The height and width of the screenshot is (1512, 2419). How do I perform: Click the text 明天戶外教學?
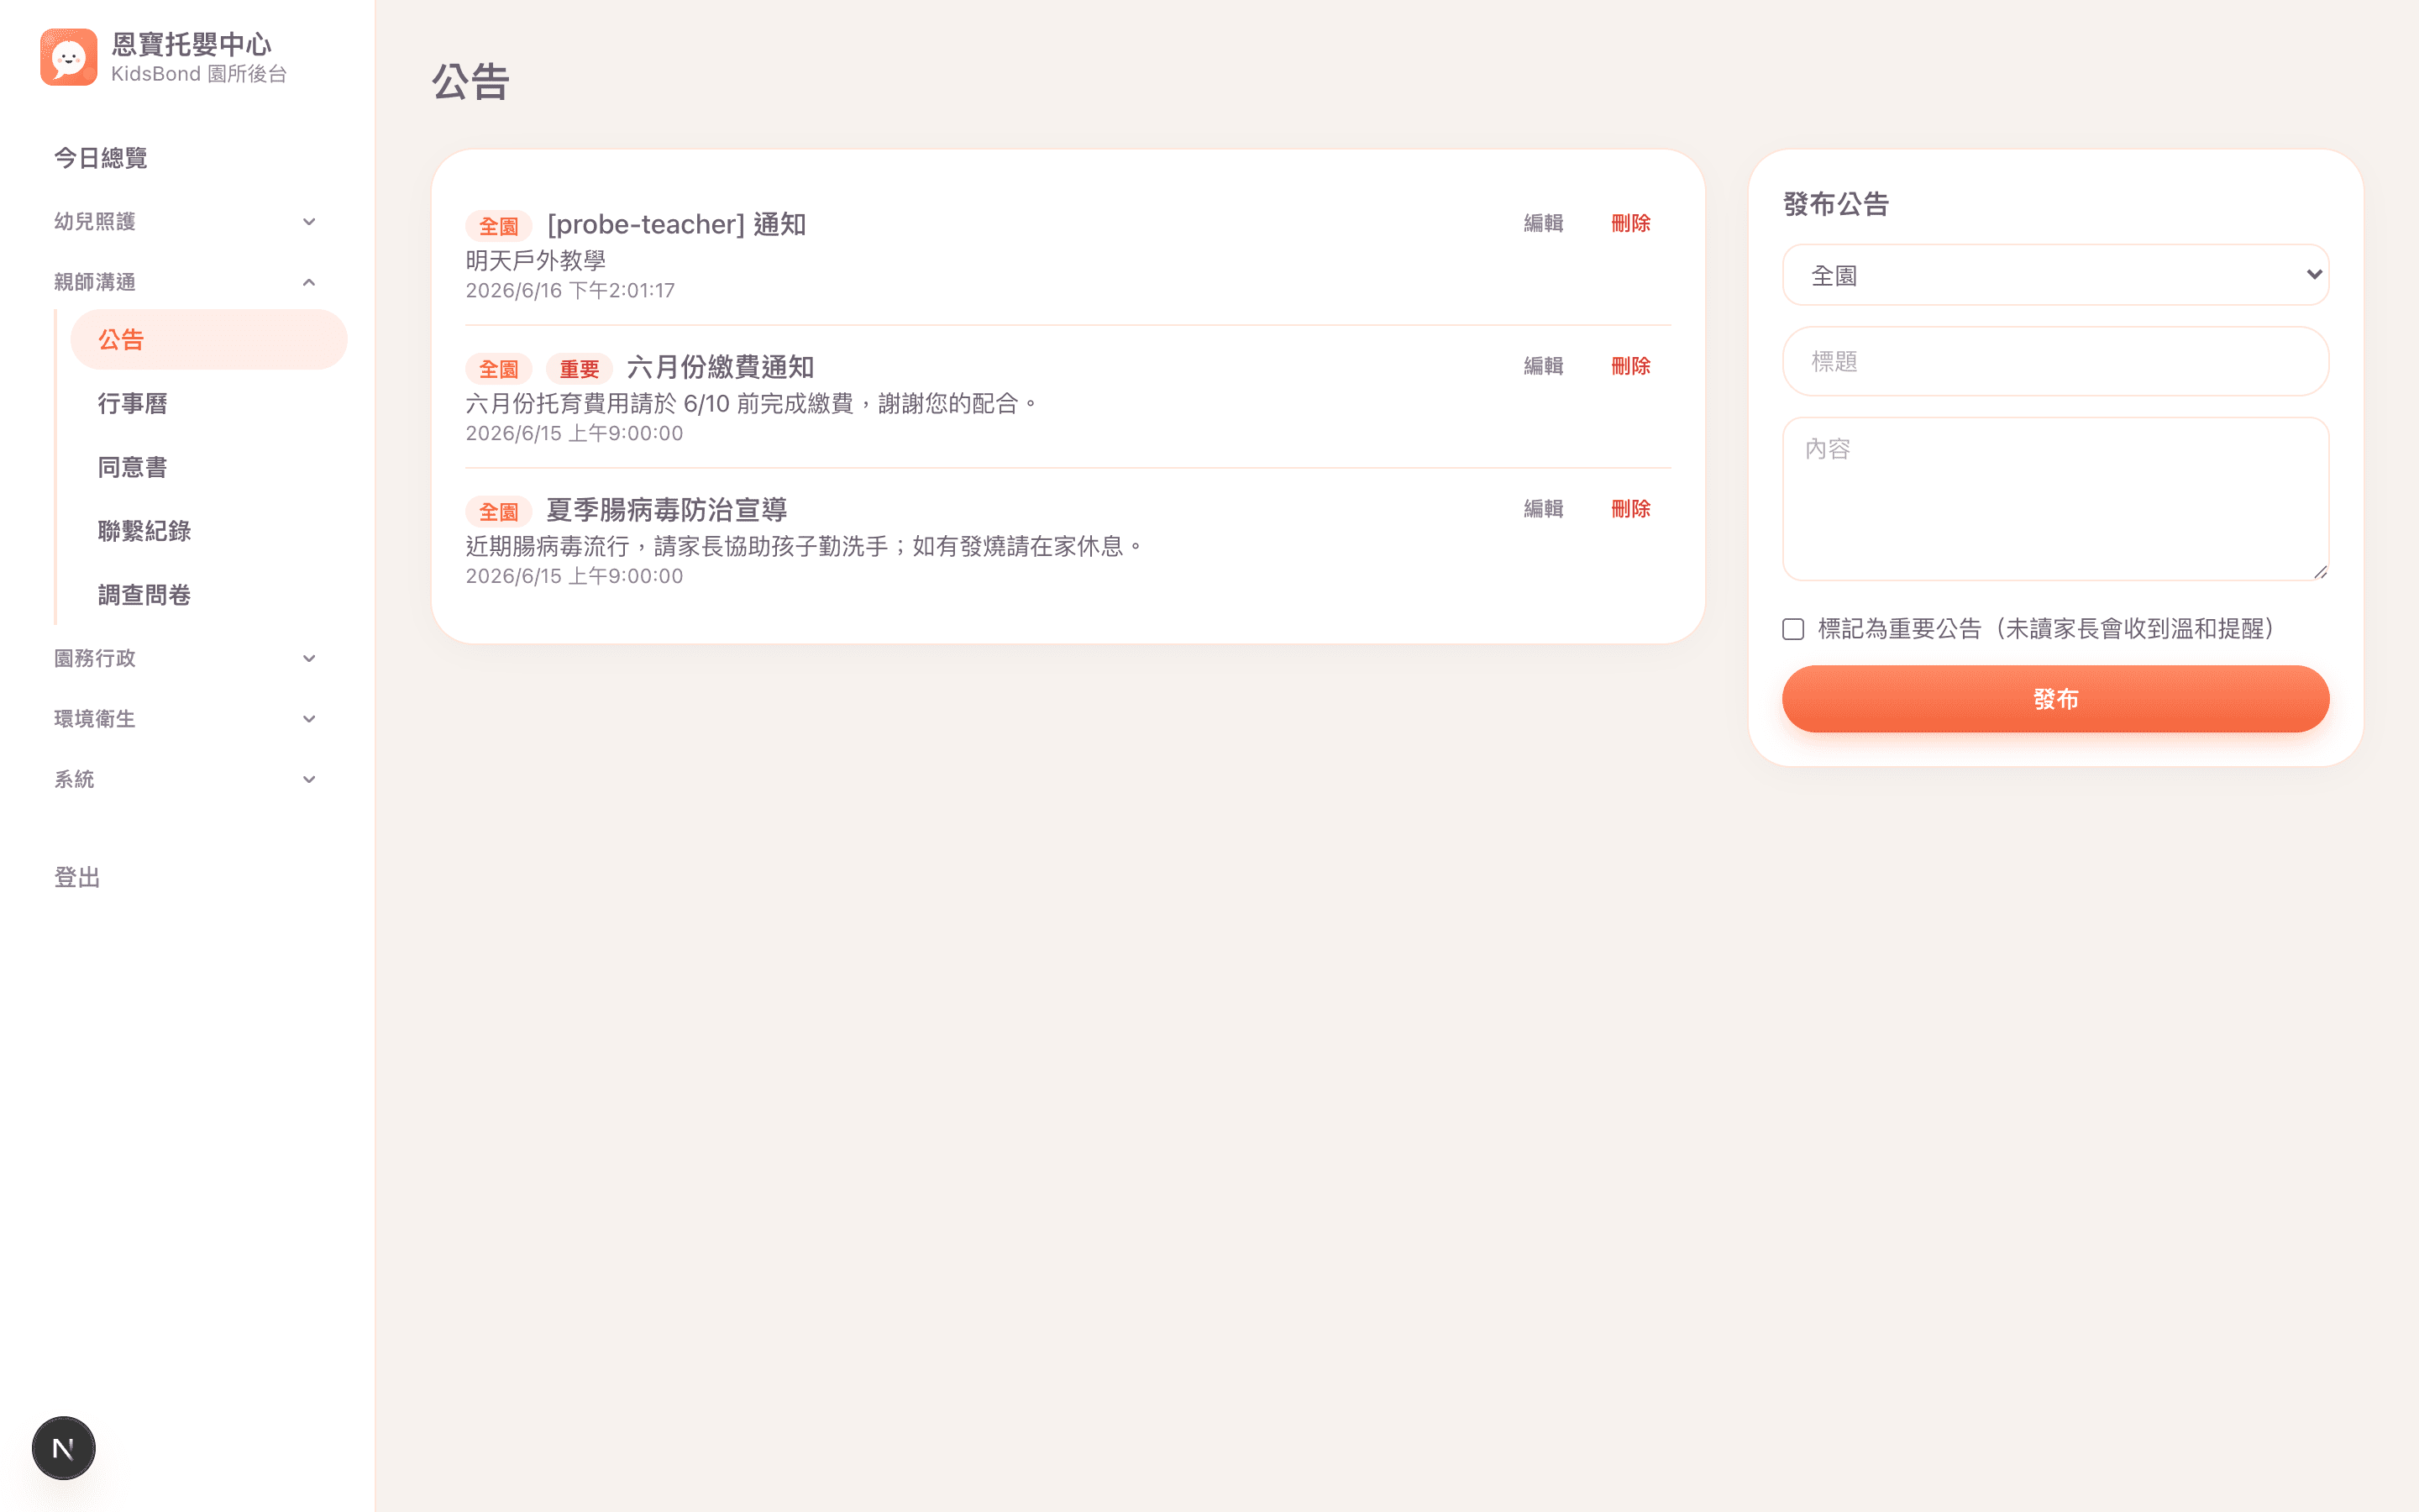pyautogui.click(x=536, y=261)
